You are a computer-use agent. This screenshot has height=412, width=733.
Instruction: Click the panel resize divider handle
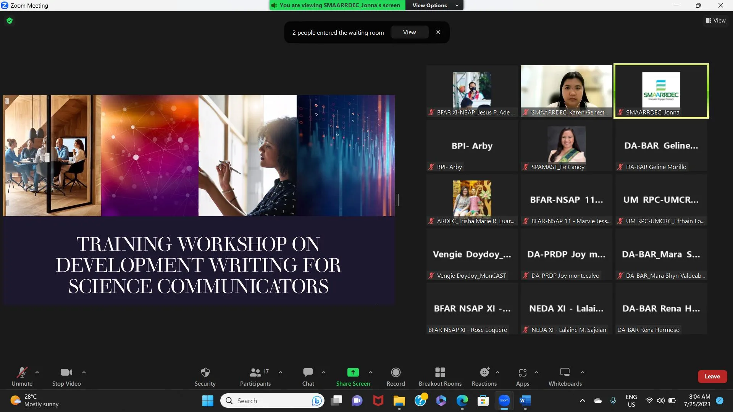coord(397,200)
